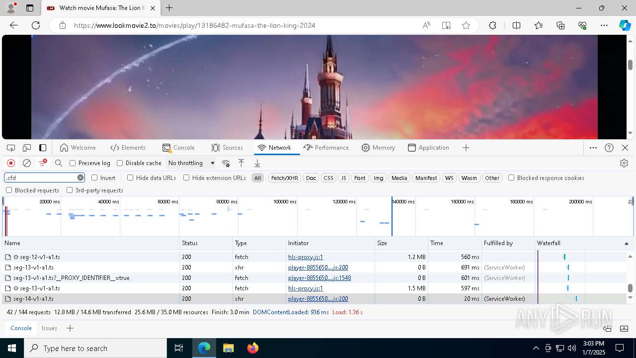
Task: Open the Performance tab
Action: [326, 148]
